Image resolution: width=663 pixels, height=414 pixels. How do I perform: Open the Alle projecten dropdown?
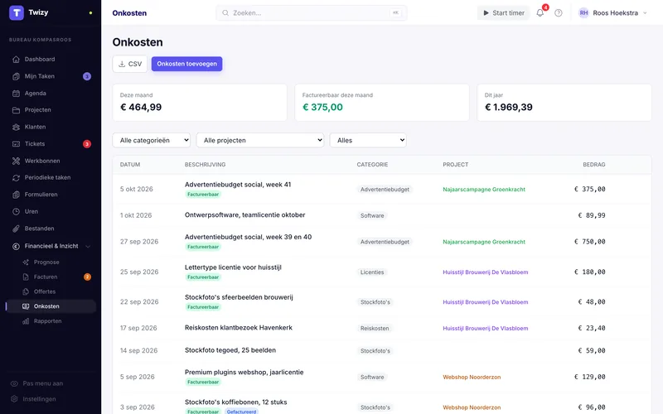260,140
